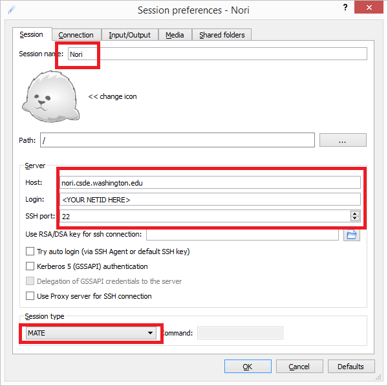Enable Try auto login checkbox

30,252
